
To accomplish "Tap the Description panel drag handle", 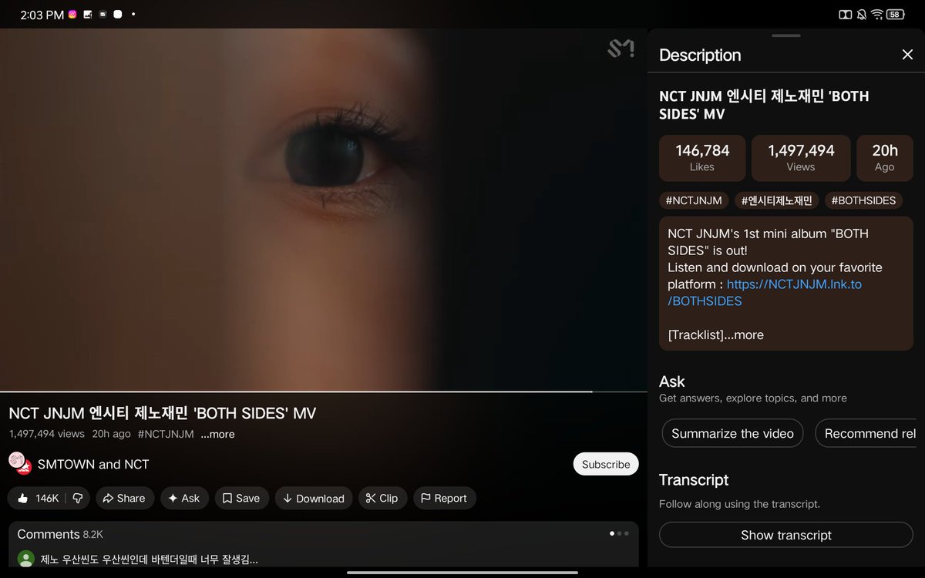I will (786, 35).
